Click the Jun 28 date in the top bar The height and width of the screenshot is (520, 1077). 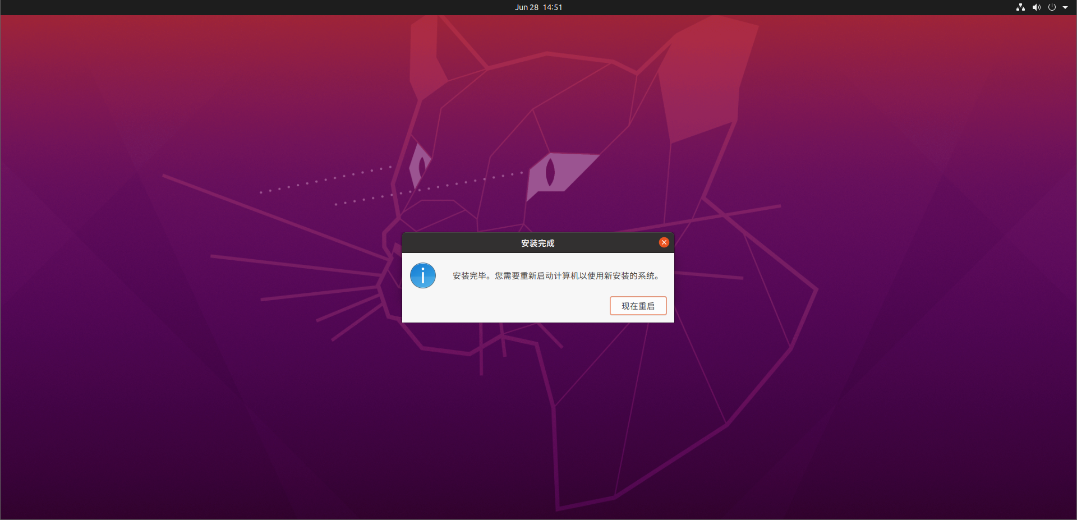526,7
